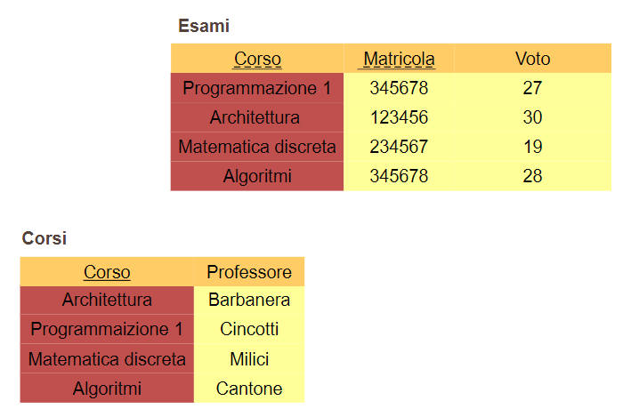Click the underlined Corso header in Corsi table
Image resolution: width=639 pixels, height=409 pixels.
click(107, 272)
